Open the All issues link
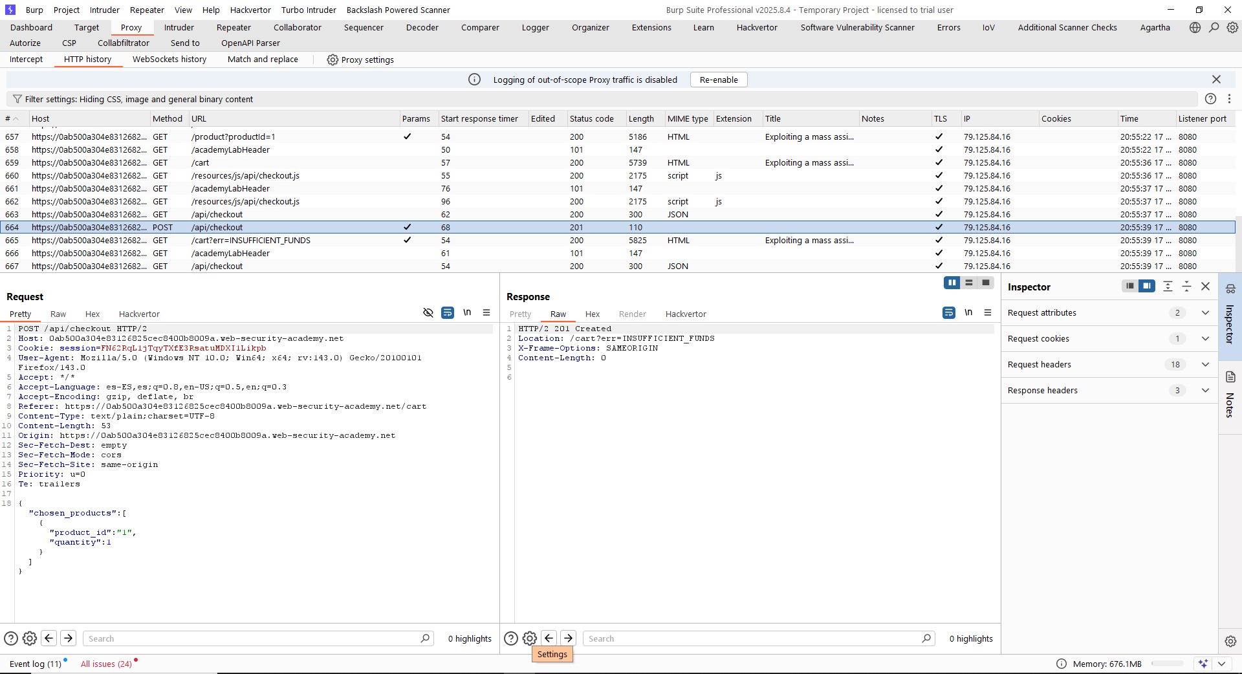Image resolution: width=1242 pixels, height=674 pixels. pos(106,664)
